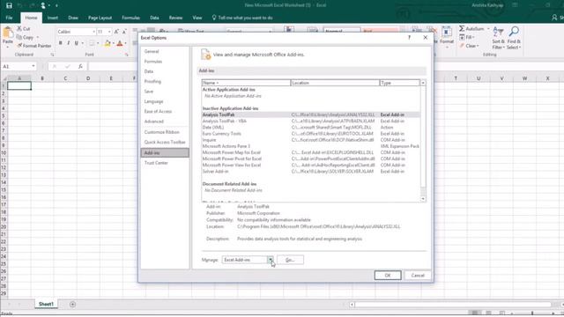The height and width of the screenshot is (317, 564).
Task: Click the Cut scissors button
Action: pos(24,29)
